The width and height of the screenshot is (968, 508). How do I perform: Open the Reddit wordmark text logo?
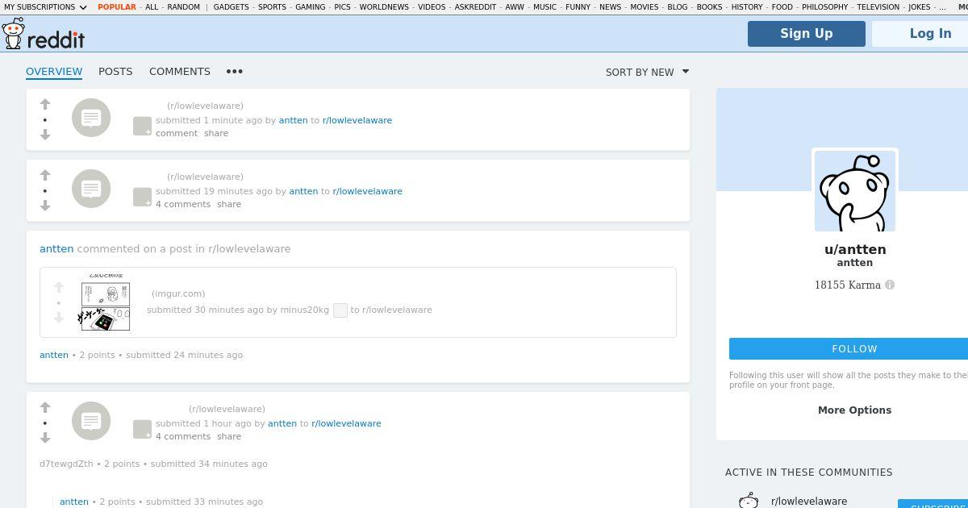pyautogui.click(x=56, y=39)
